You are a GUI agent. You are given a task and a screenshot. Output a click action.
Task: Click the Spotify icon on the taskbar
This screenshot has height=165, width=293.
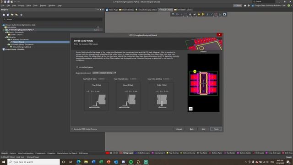(131, 162)
